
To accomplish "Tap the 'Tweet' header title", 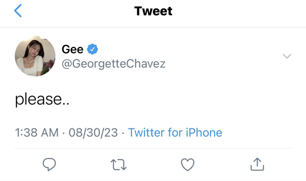I will point(153,11).
